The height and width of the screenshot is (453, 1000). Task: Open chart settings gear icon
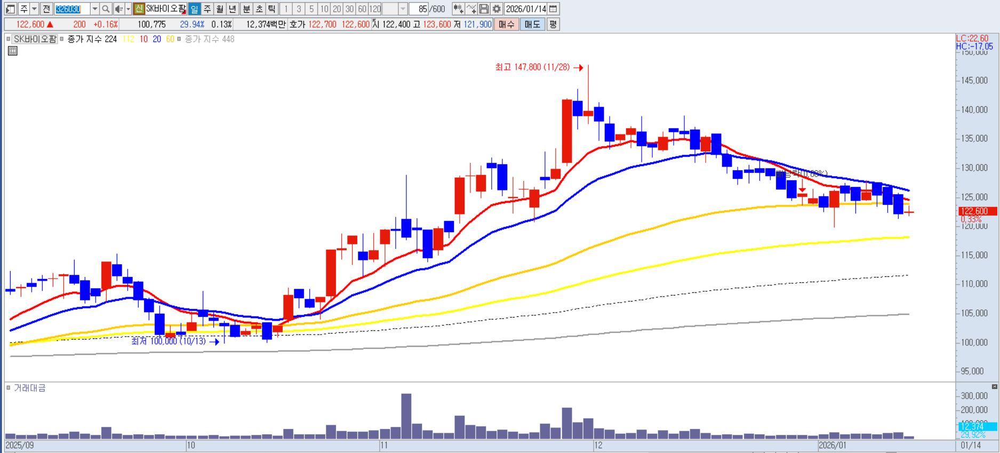497,9
